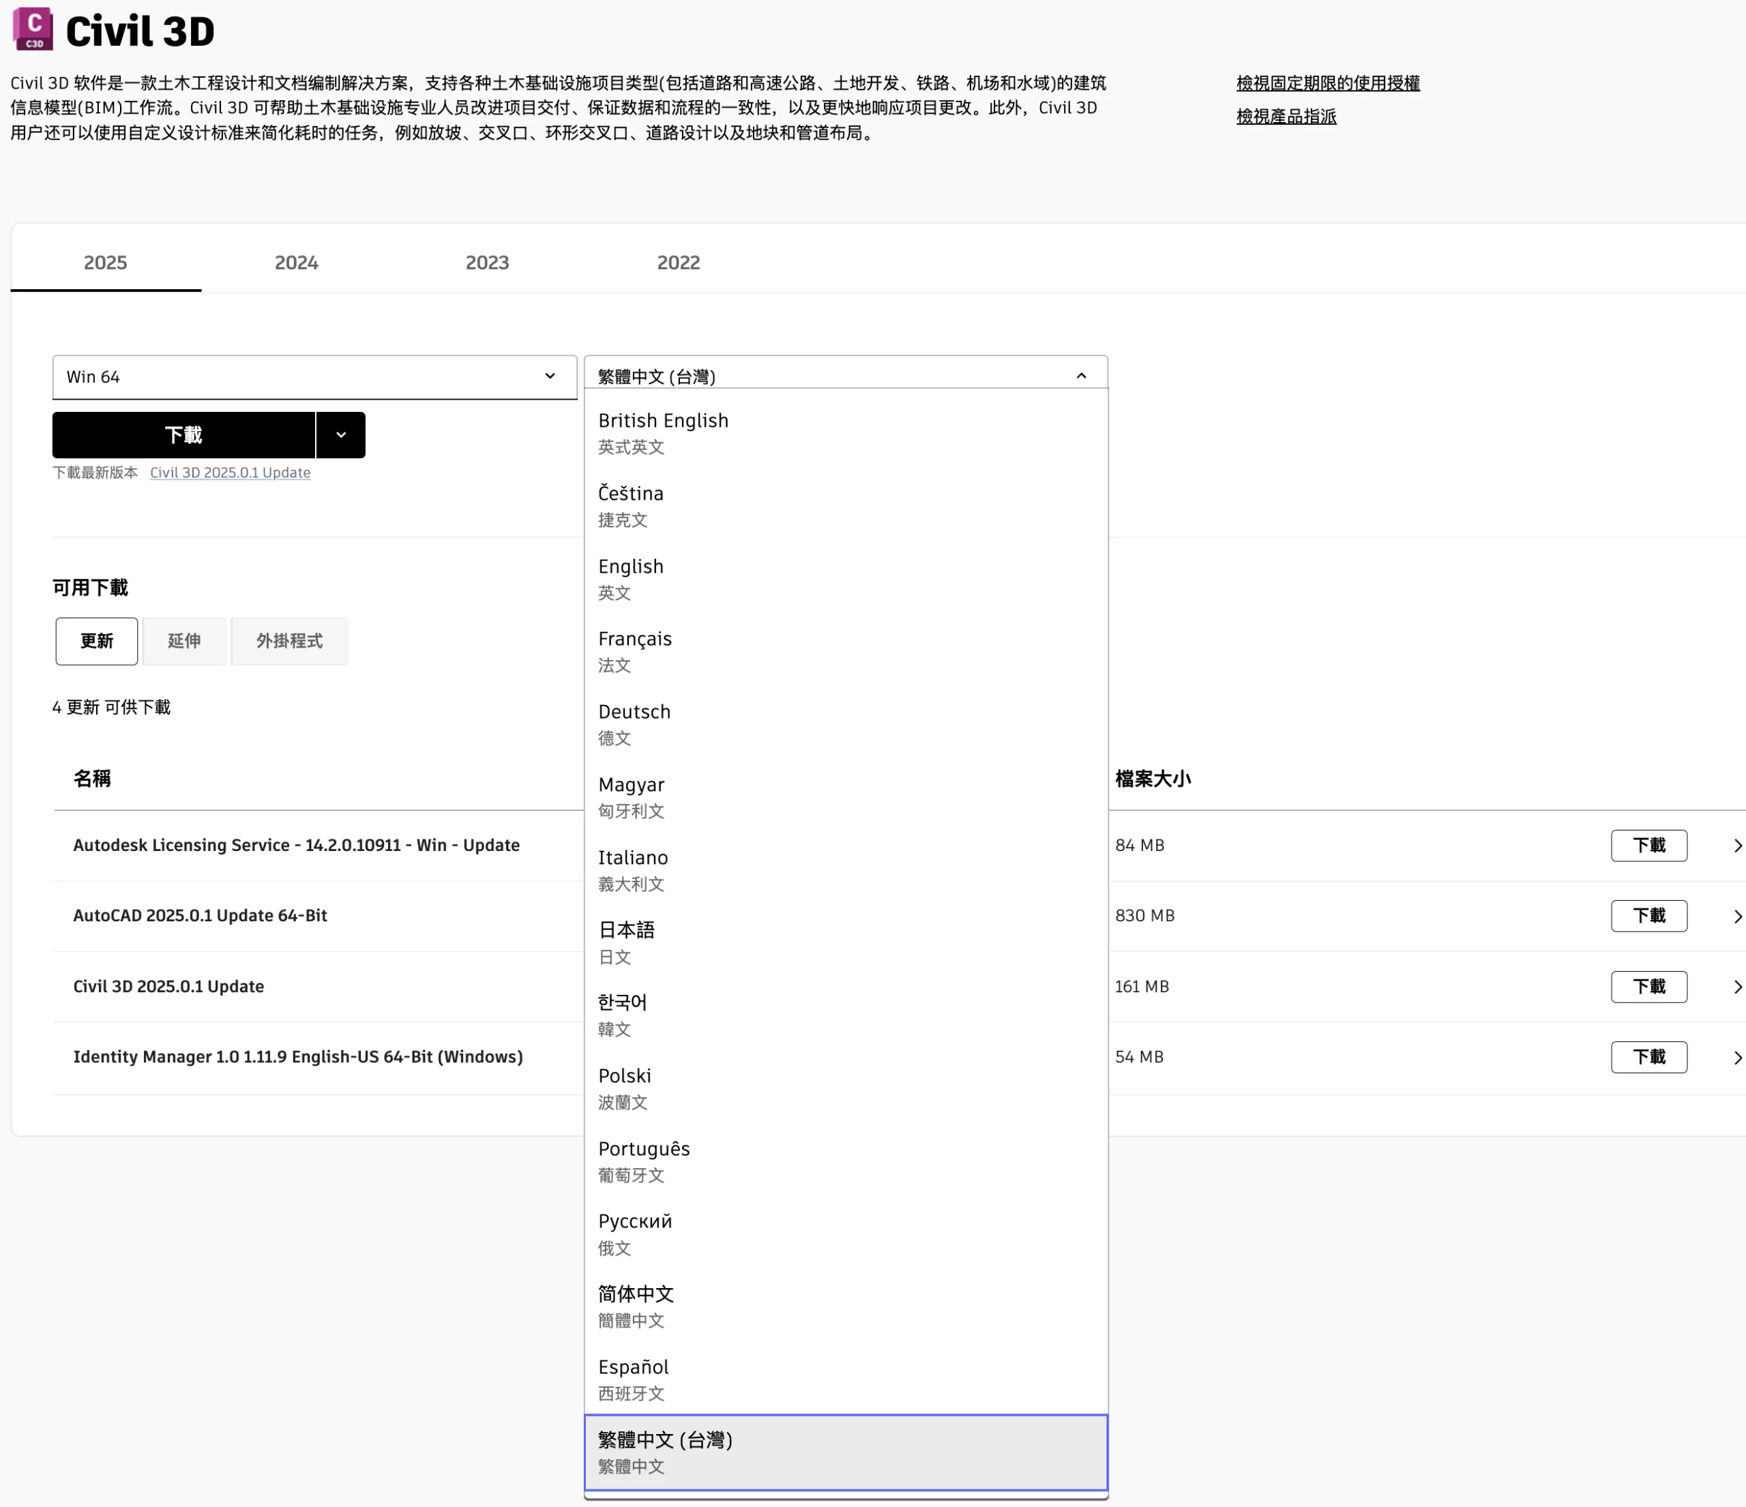Click the main black 下載 button
The height and width of the screenshot is (1507, 1746).
[183, 434]
